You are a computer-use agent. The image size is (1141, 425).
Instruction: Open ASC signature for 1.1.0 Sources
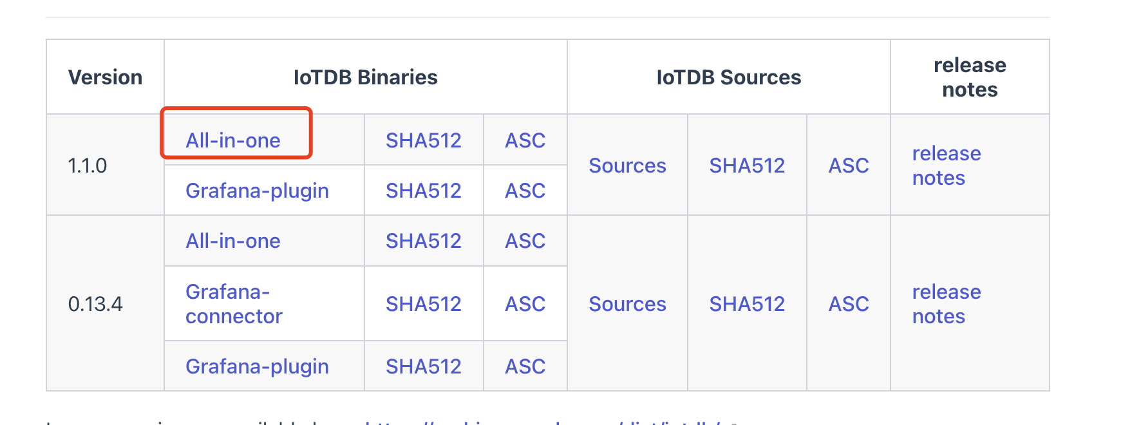click(x=849, y=165)
